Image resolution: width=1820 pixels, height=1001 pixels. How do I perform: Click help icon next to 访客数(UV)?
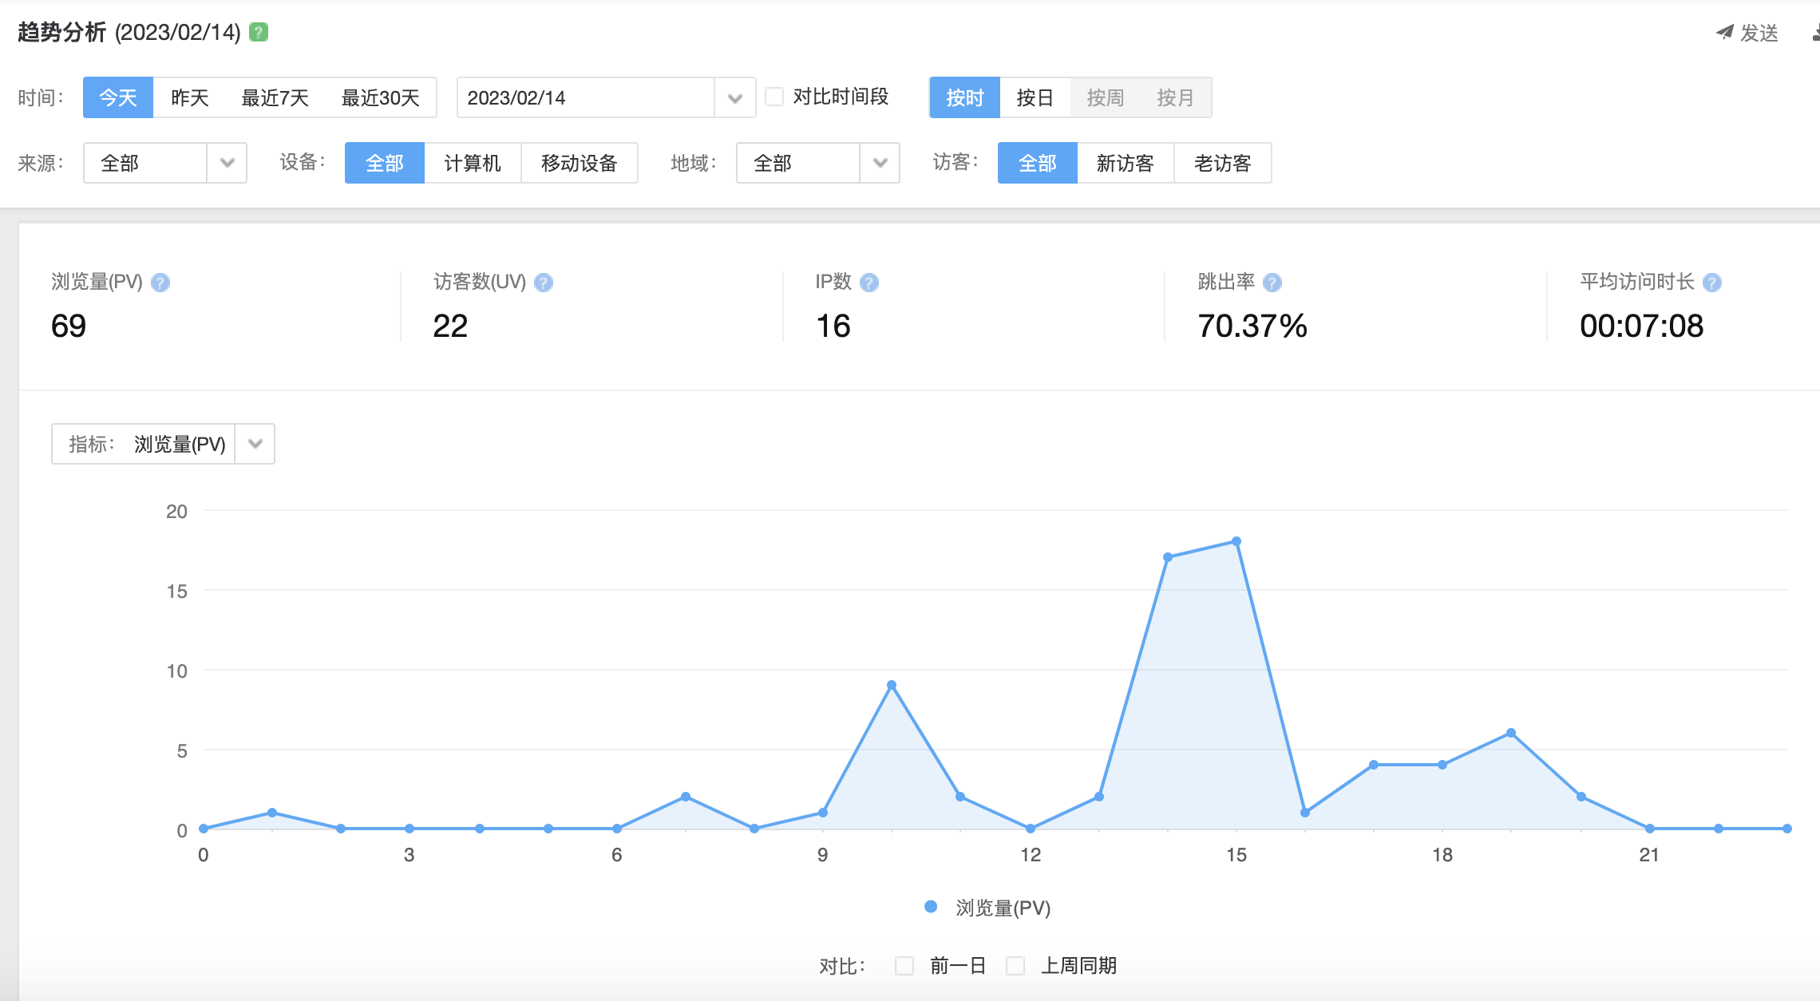pyautogui.click(x=544, y=283)
